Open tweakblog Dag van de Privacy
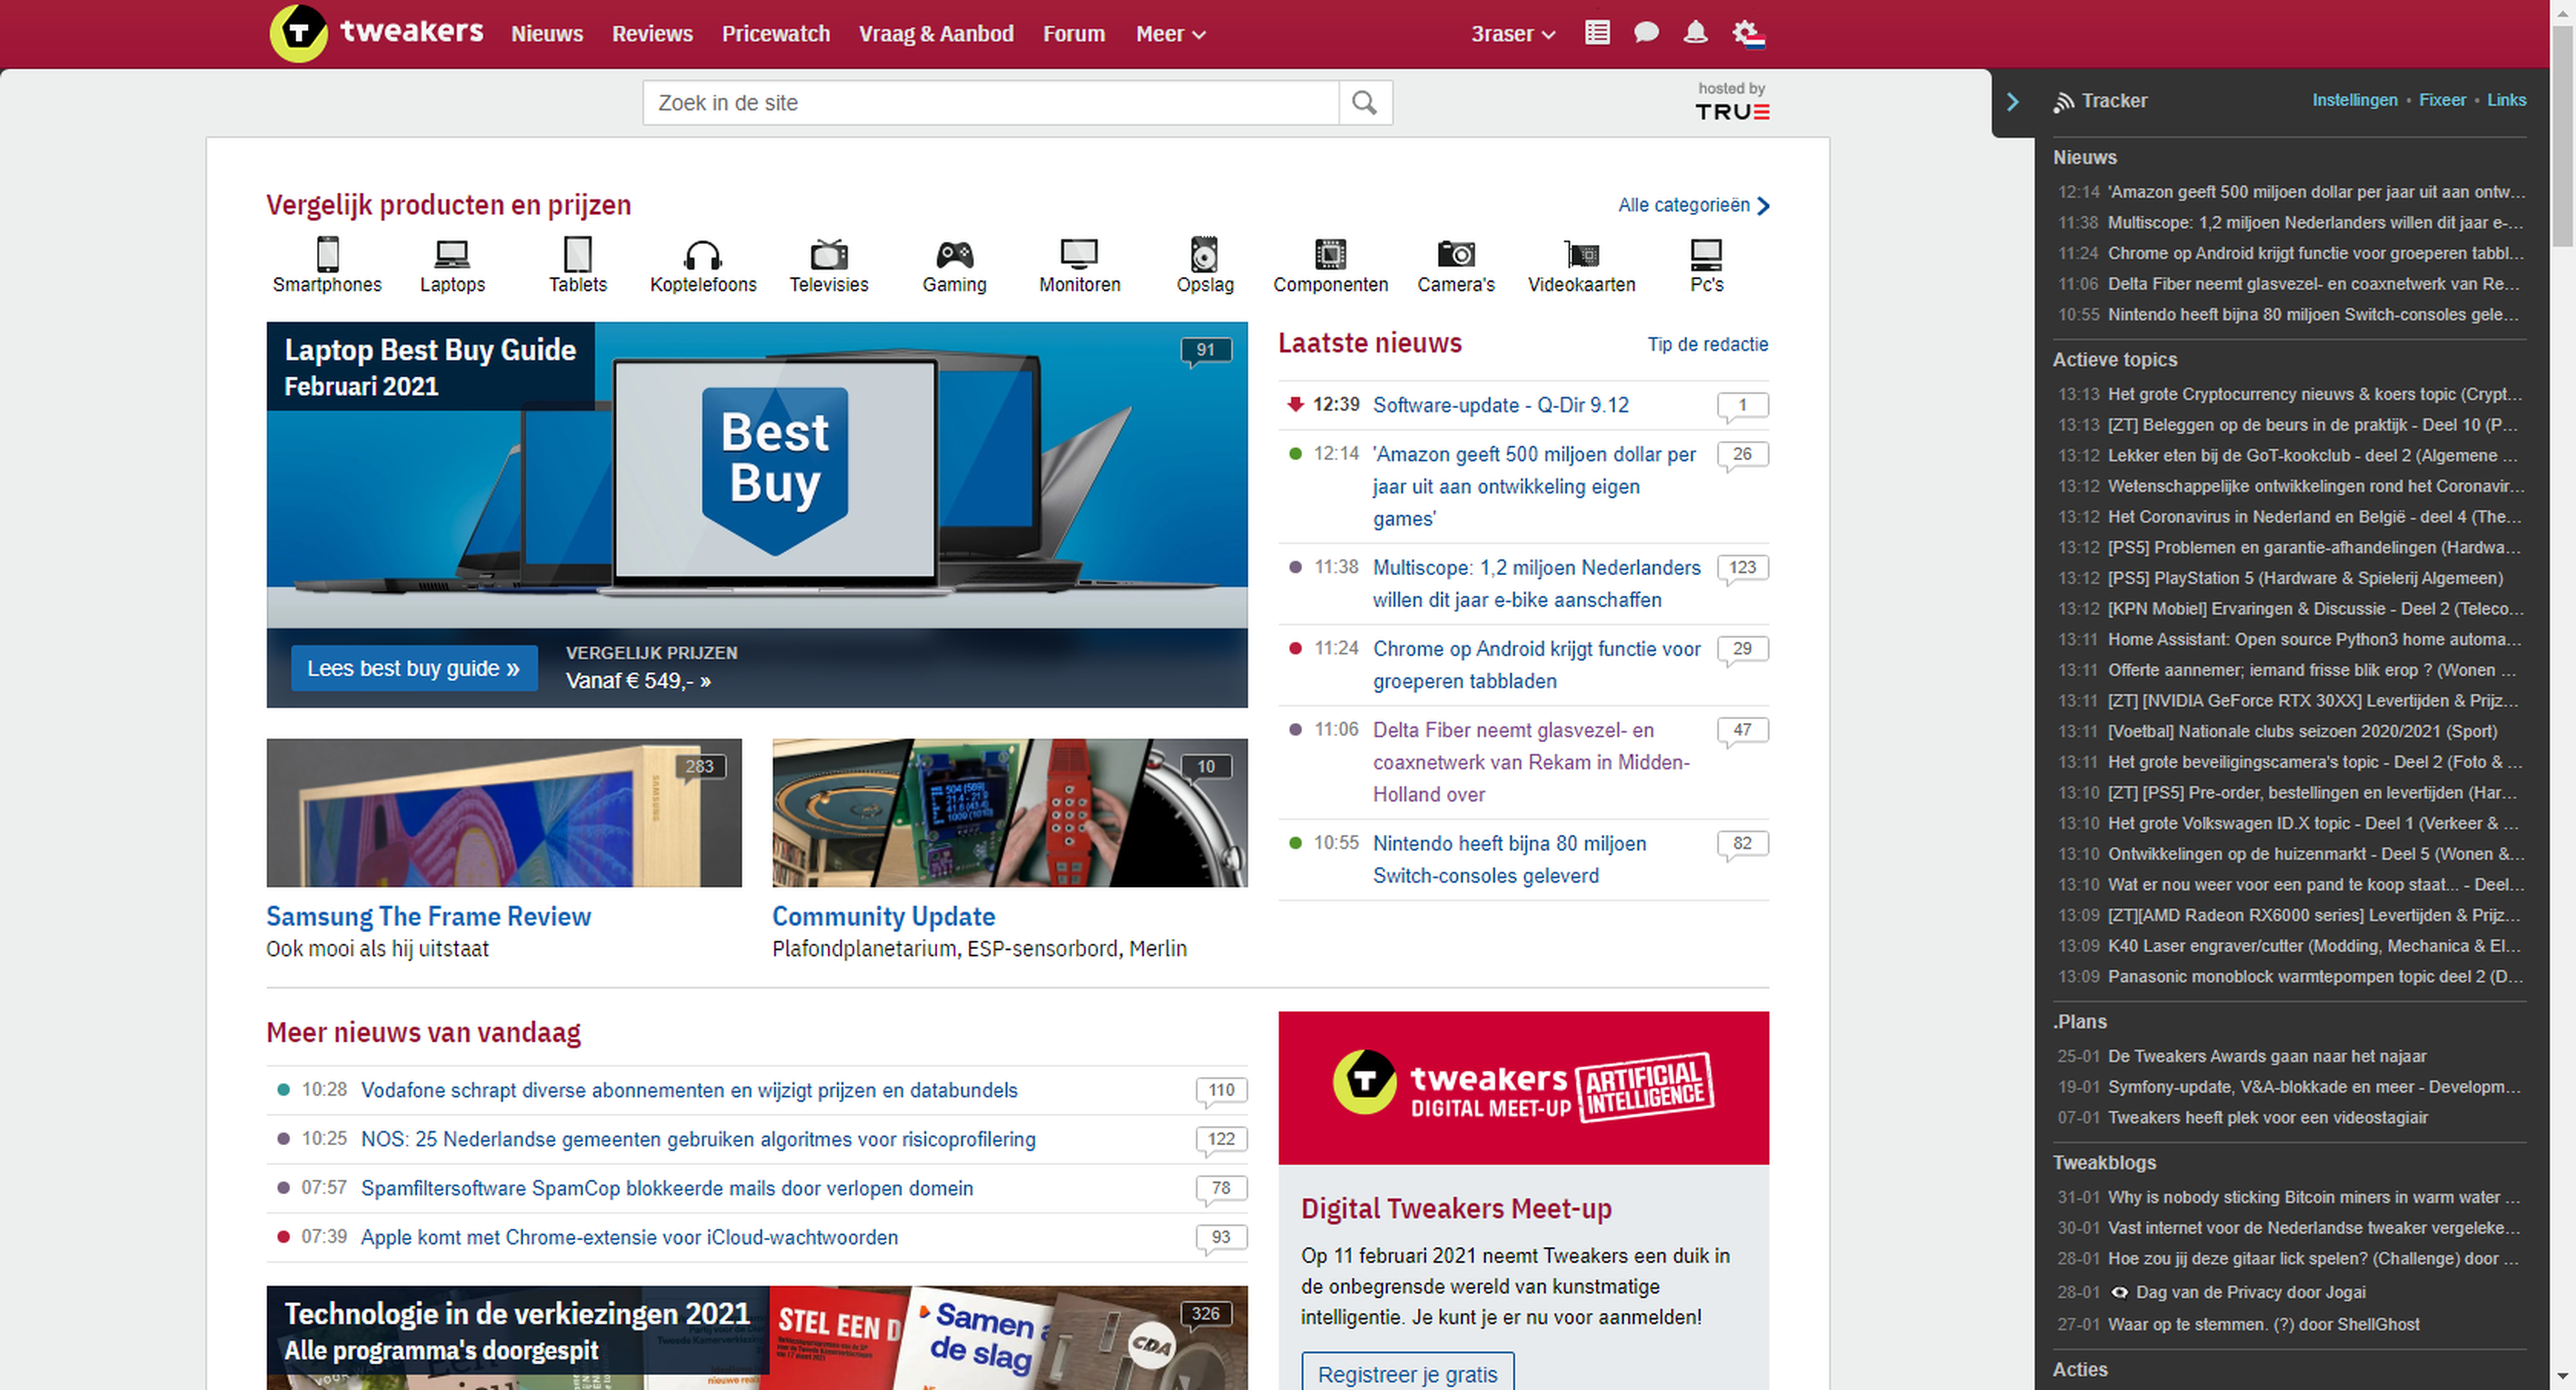The height and width of the screenshot is (1390, 2576). tap(2250, 1293)
